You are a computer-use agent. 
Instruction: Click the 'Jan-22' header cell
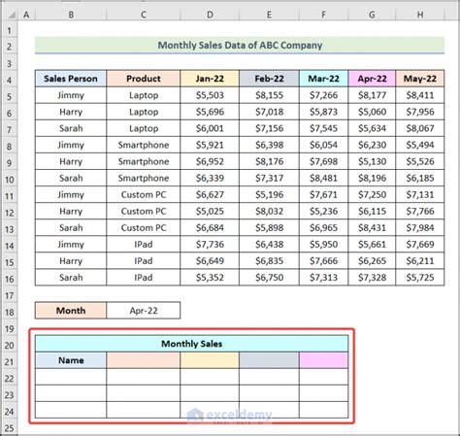[x=210, y=79]
